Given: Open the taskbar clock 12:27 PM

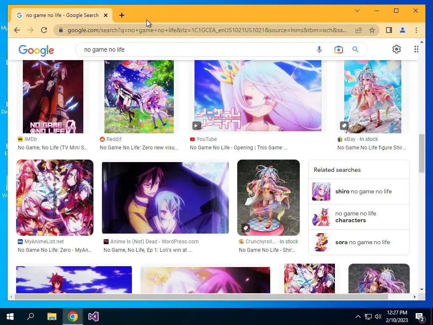Looking at the screenshot, I should (x=397, y=317).
